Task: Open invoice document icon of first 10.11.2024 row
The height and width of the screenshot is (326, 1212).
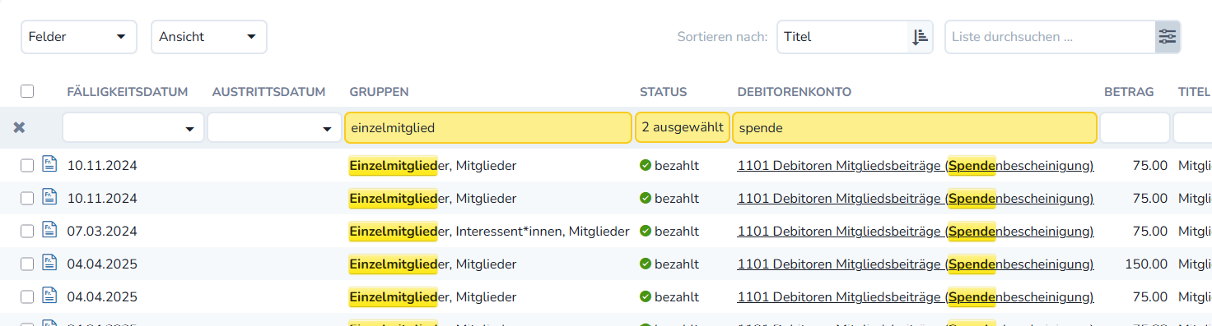Action: click(x=49, y=163)
